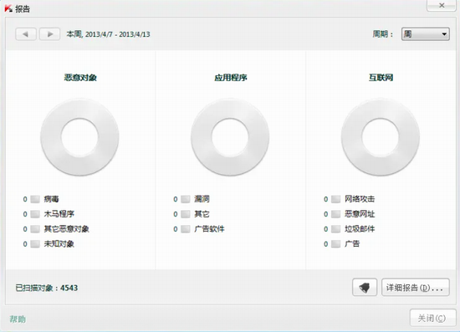The height and width of the screenshot is (332, 460).
Task: Click the 网络攻击 legend swatch
Action: [335, 199]
